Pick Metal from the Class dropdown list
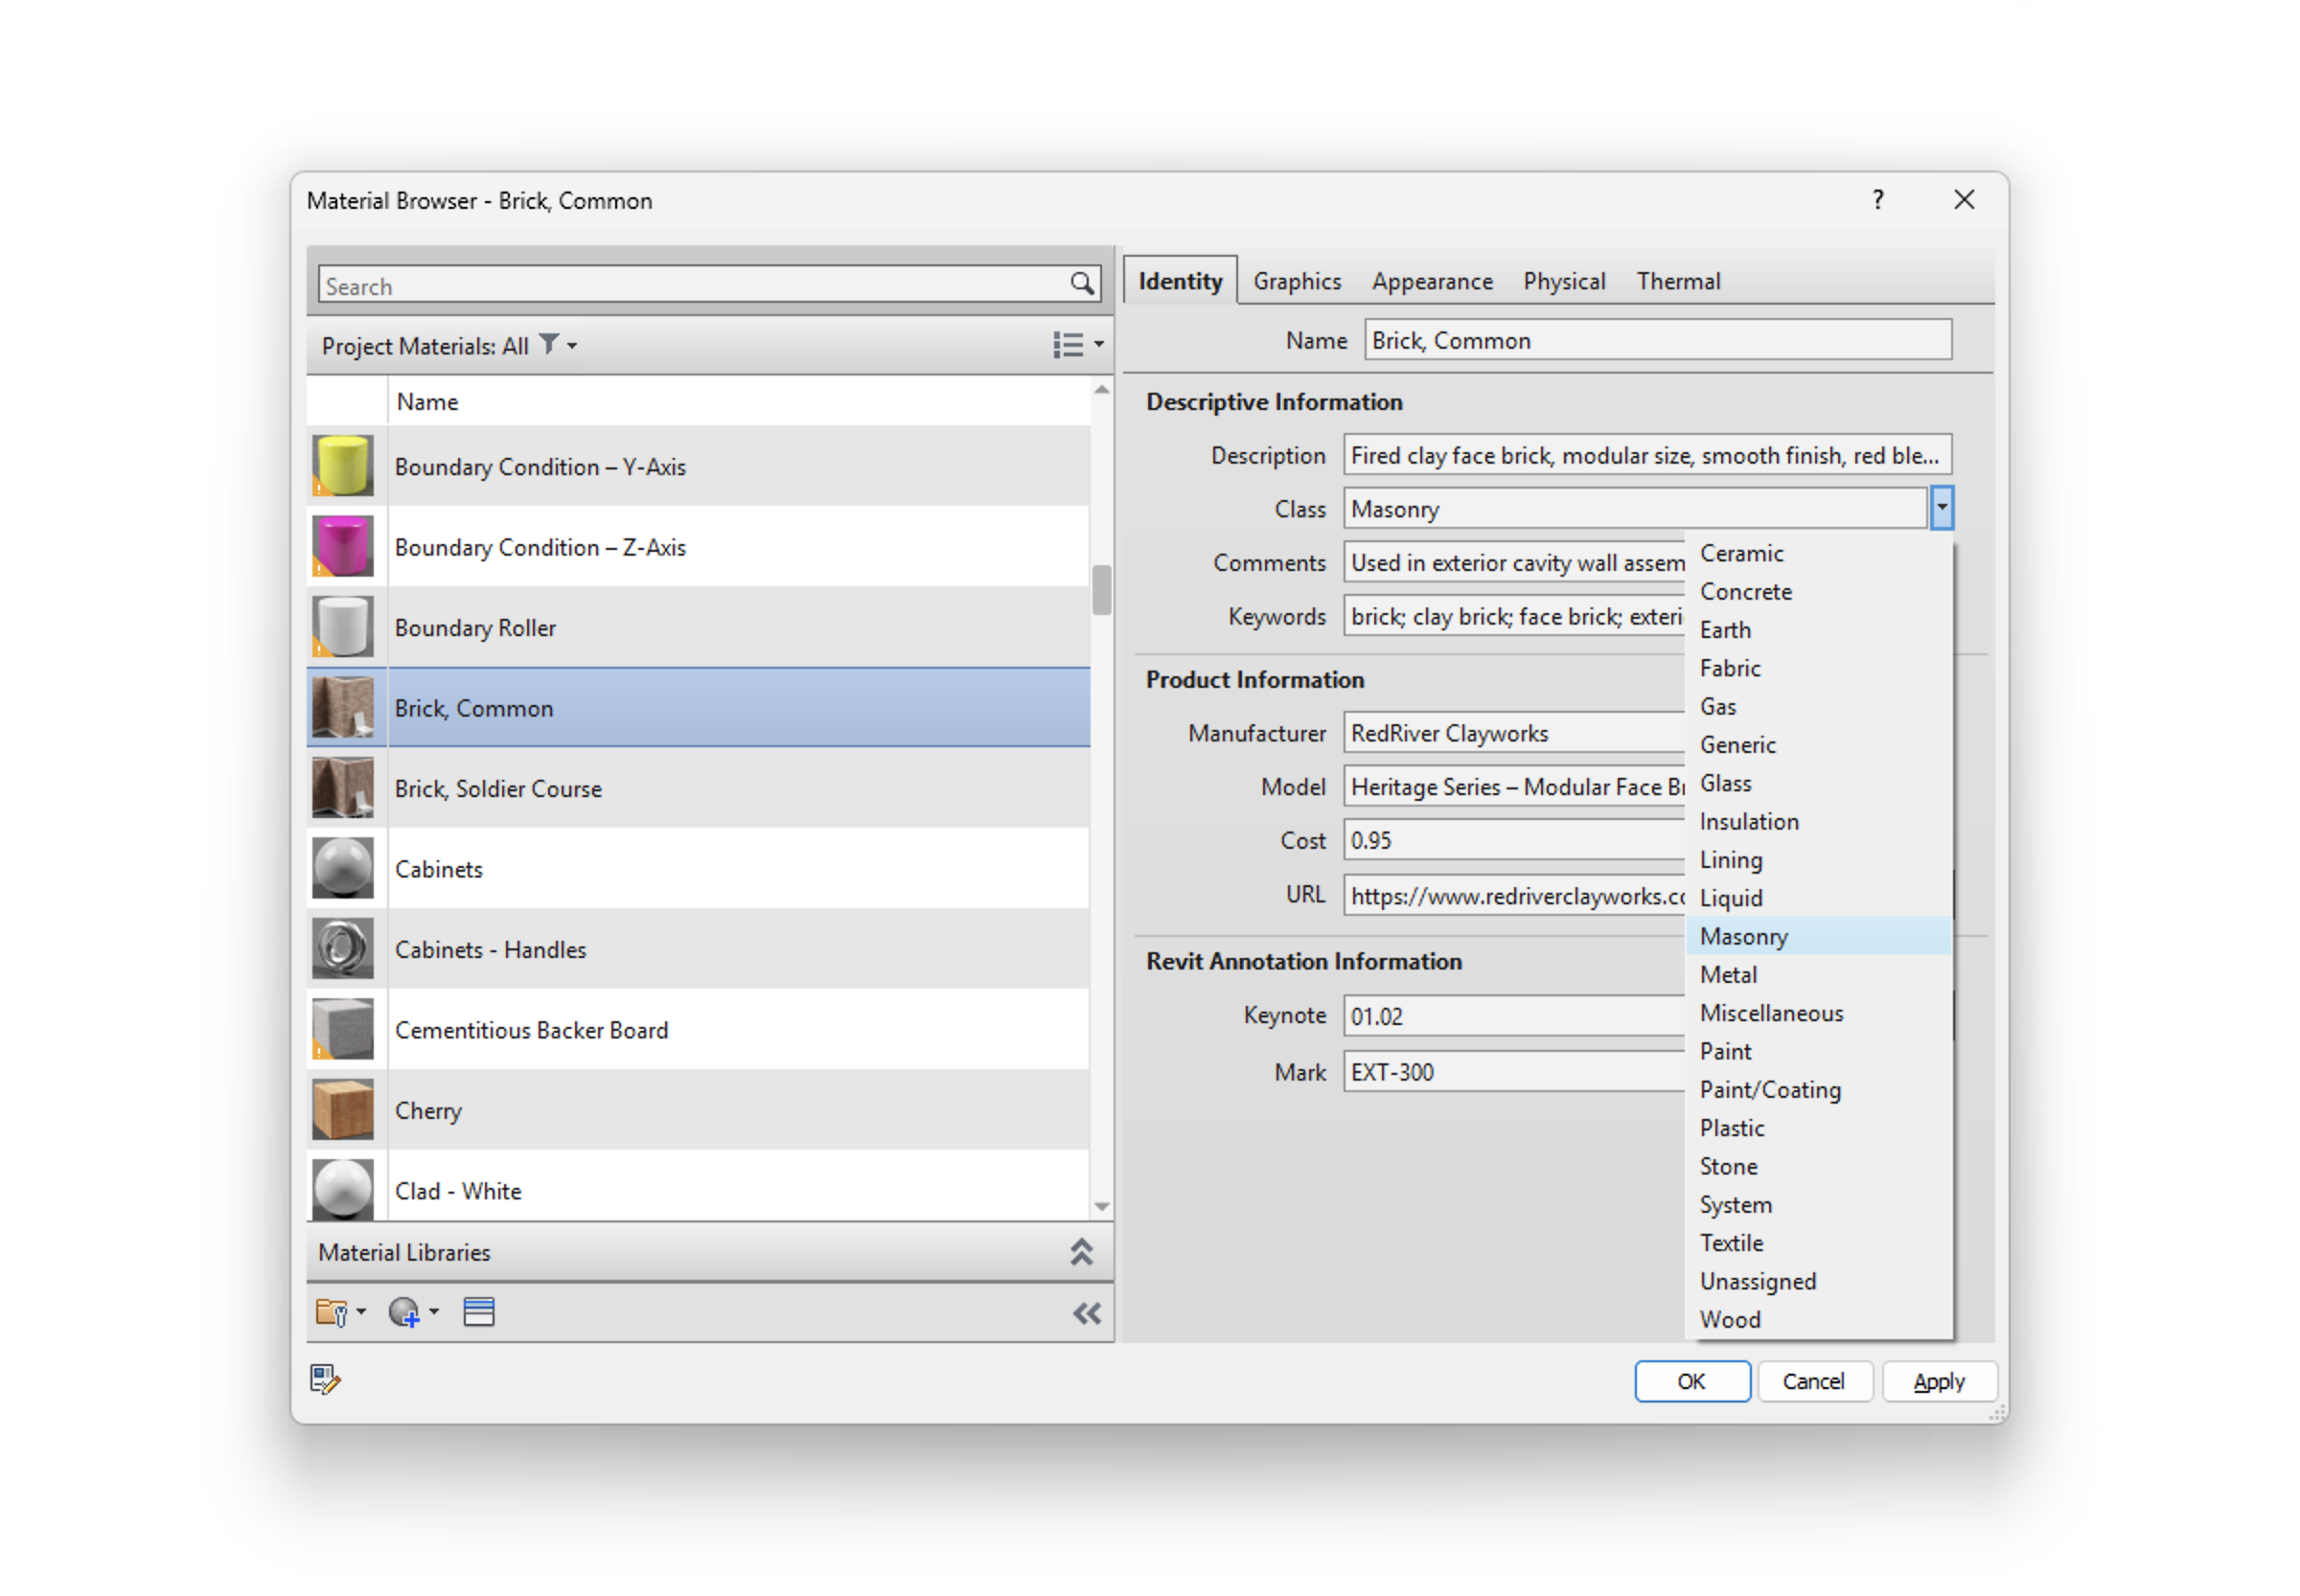 coord(1818,974)
